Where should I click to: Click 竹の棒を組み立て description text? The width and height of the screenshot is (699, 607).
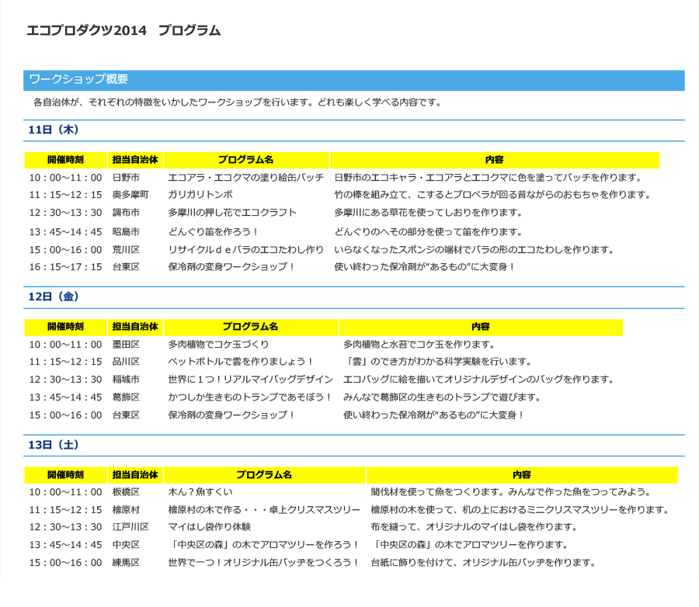pos(493,195)
